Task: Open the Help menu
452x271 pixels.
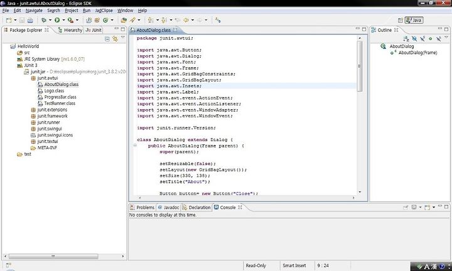Action: 143,11
